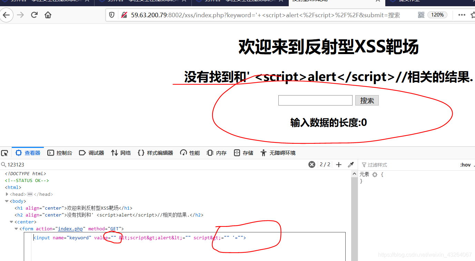475x261 pixels.
Task: Open the browser home page
Action: pos(48,15)
